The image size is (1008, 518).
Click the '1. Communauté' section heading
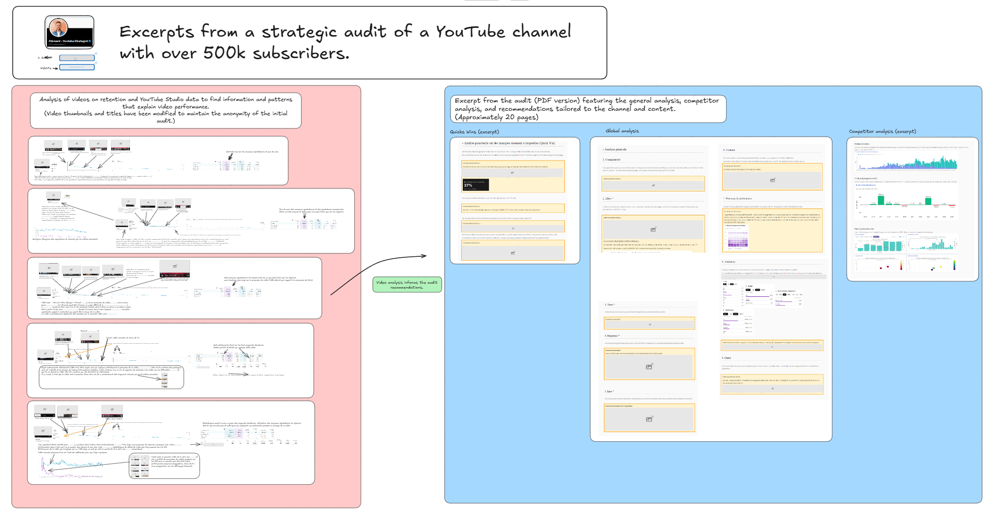click(x=612, y=160)
